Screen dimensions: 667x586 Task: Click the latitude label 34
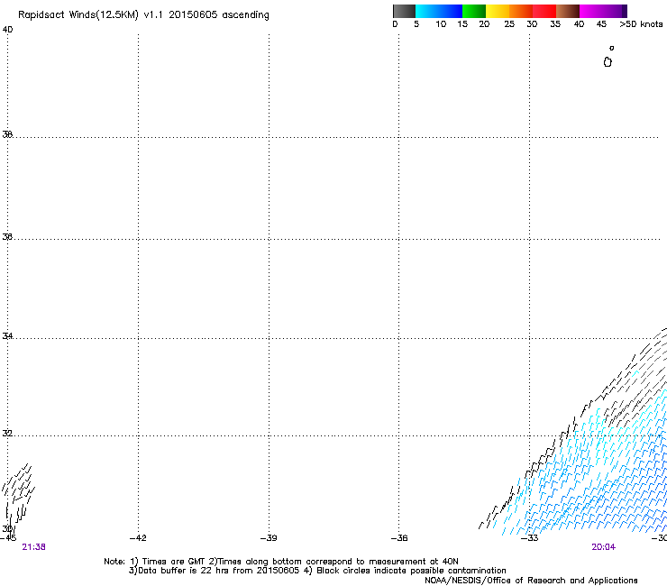click(7, 335)
